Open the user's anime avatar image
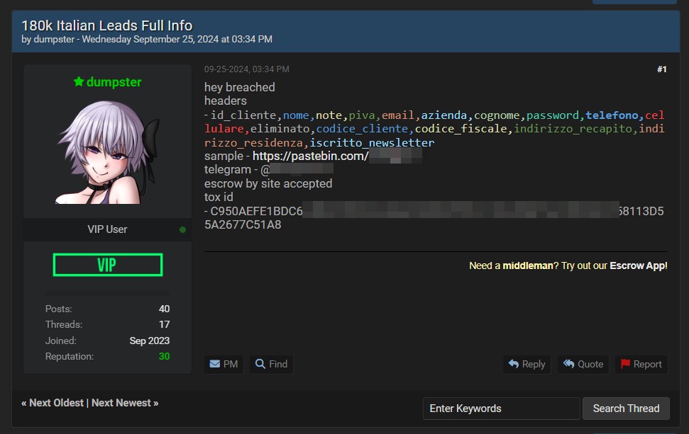689x434 pixels. (108, 152)
